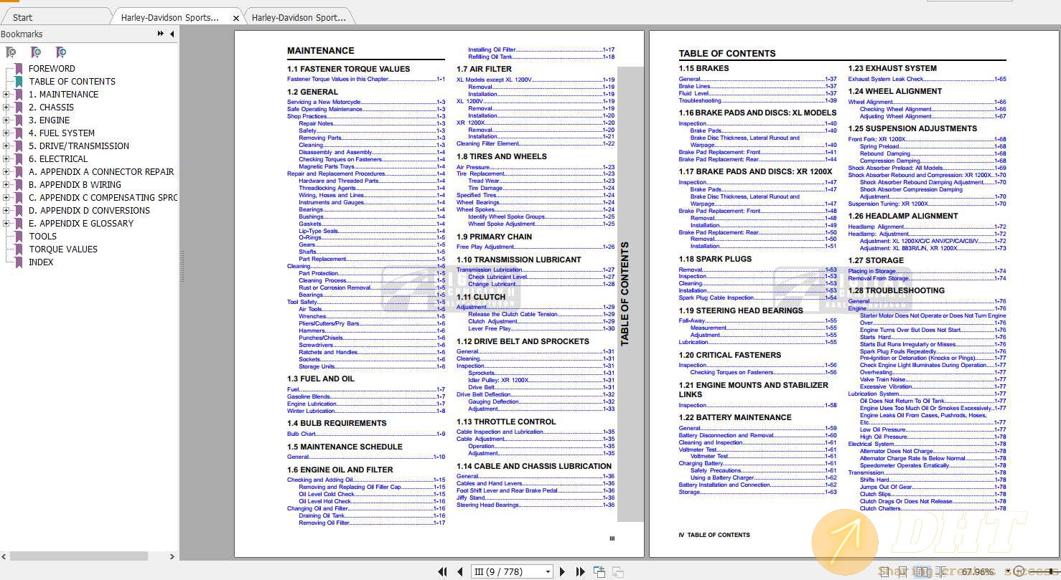Open the TOOLS bookmark
This screenshot has width=1061, height=580.
pos(42,237)
